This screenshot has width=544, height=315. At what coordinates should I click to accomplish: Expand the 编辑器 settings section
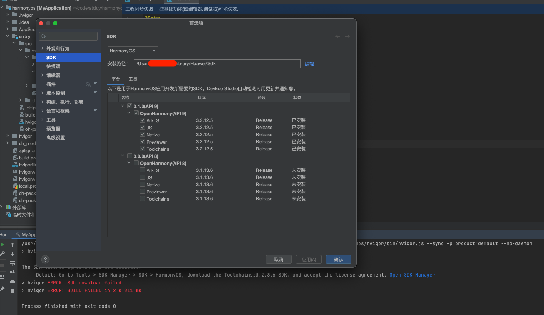[42, 75]
